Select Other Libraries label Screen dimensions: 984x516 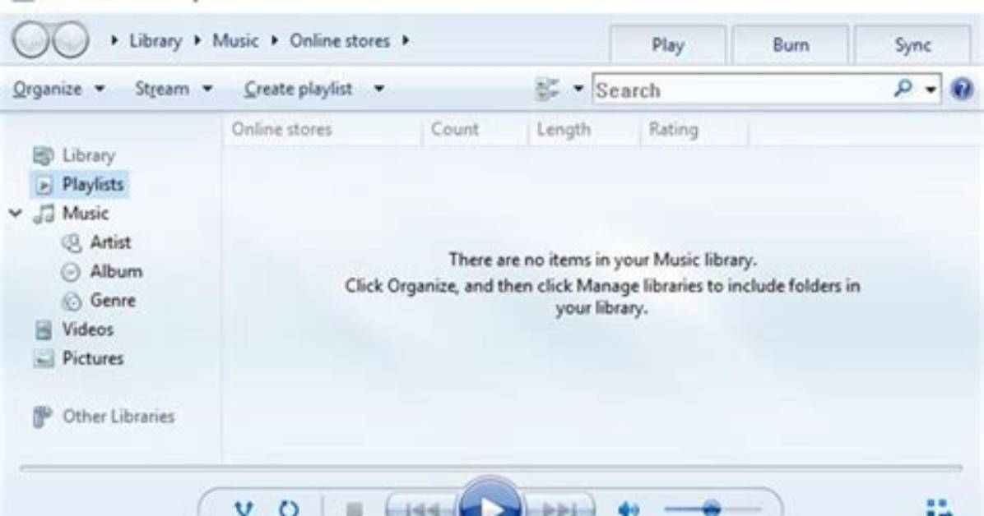118,417
